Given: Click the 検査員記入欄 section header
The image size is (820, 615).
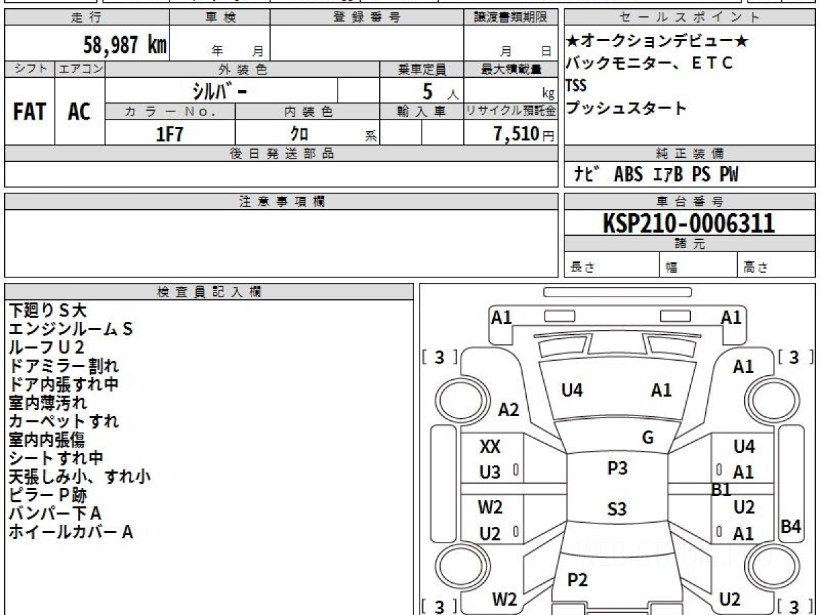Looking at the screenshot, I should [x=209, y=292].
